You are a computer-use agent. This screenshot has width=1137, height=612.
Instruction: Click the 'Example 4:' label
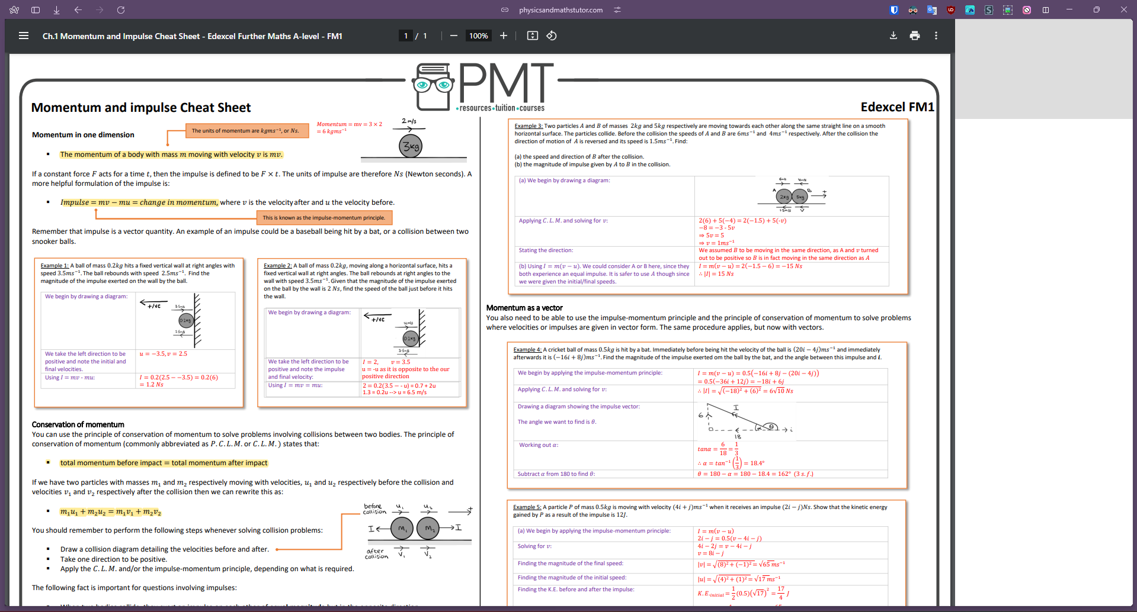click(527, 350)
